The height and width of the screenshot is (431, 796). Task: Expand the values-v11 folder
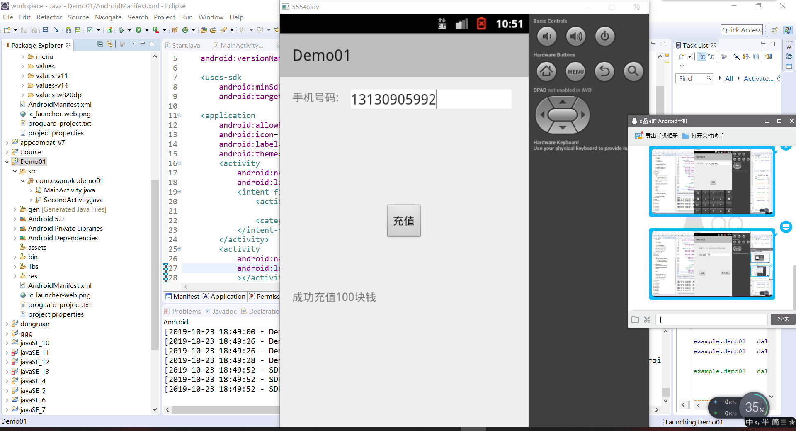(x=23, y=76)
